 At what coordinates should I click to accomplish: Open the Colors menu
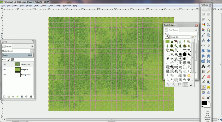coord(43,5)
